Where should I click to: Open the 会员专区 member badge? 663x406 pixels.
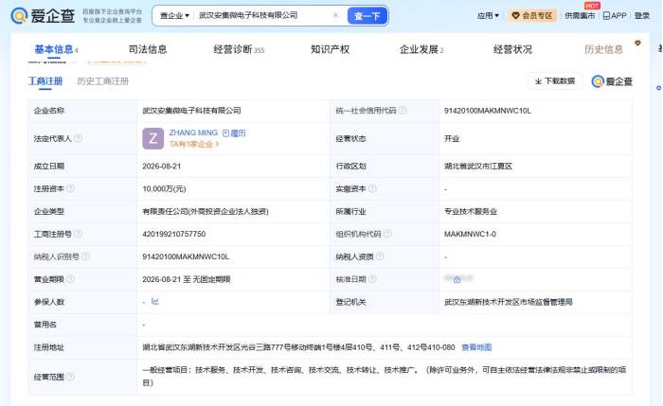(x=532, y=16)
